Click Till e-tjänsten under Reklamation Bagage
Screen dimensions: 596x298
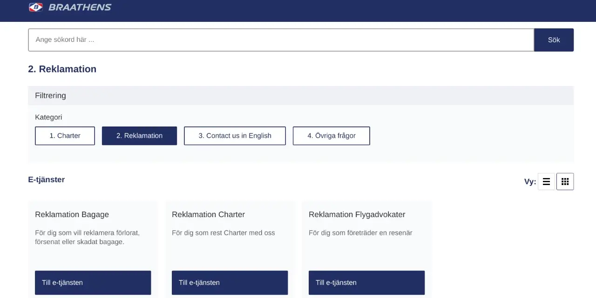[93, 283]
